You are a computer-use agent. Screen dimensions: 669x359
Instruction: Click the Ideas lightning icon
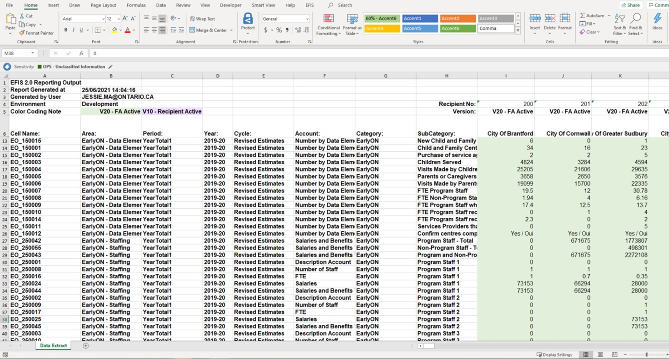click(x=657, y=18)
